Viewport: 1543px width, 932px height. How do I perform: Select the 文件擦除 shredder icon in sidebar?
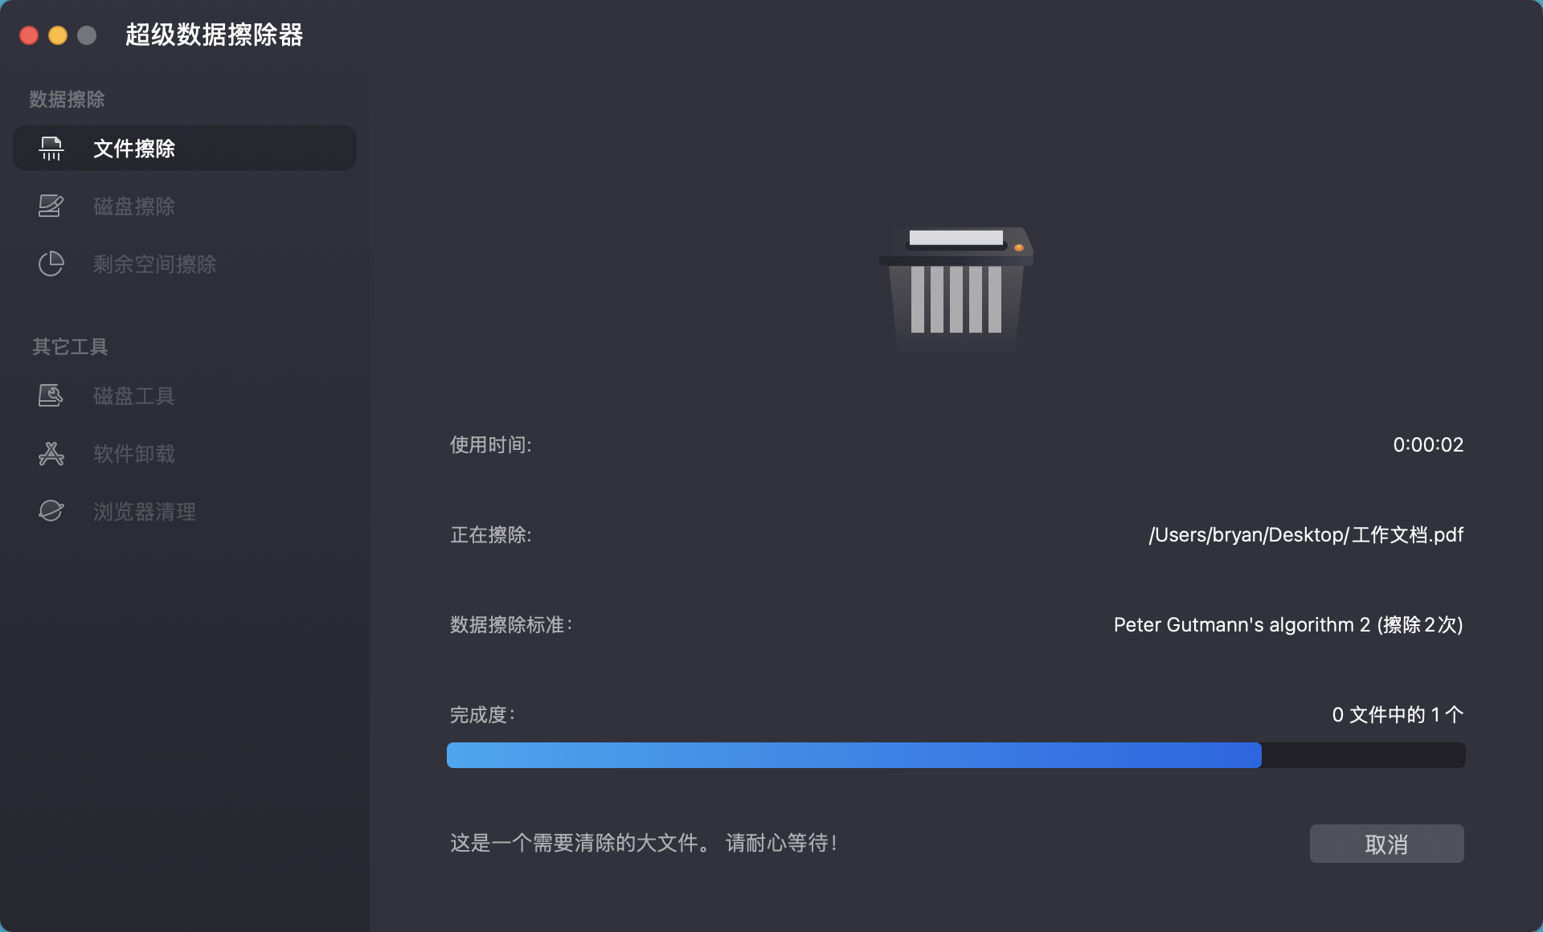[51, 149]
